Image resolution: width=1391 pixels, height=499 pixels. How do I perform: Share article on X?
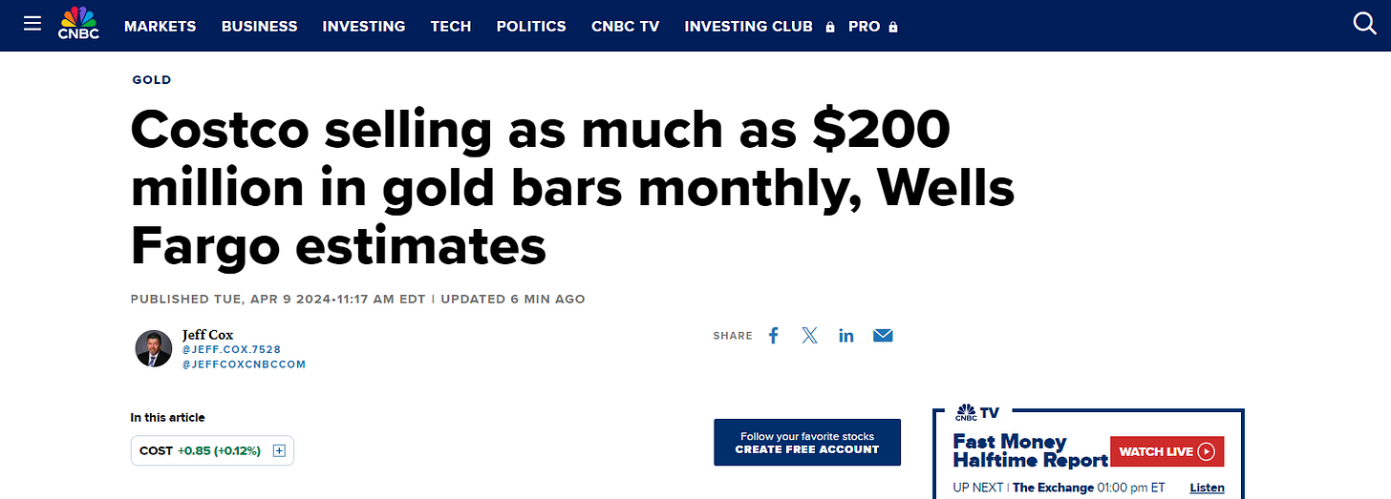810,336
